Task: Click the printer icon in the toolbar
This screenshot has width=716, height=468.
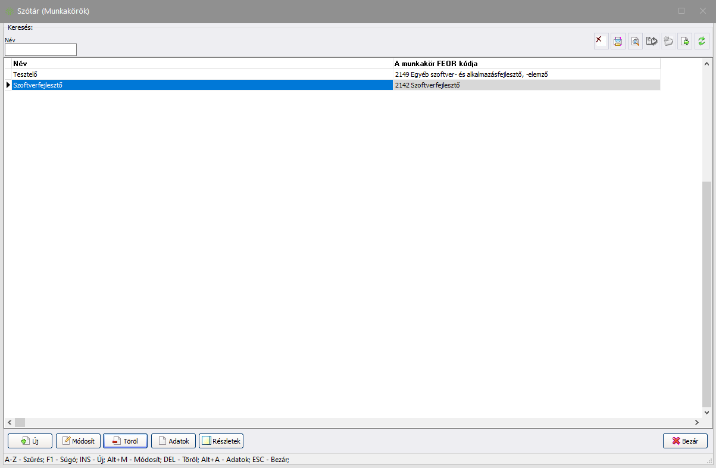Action: click(618, 41)
